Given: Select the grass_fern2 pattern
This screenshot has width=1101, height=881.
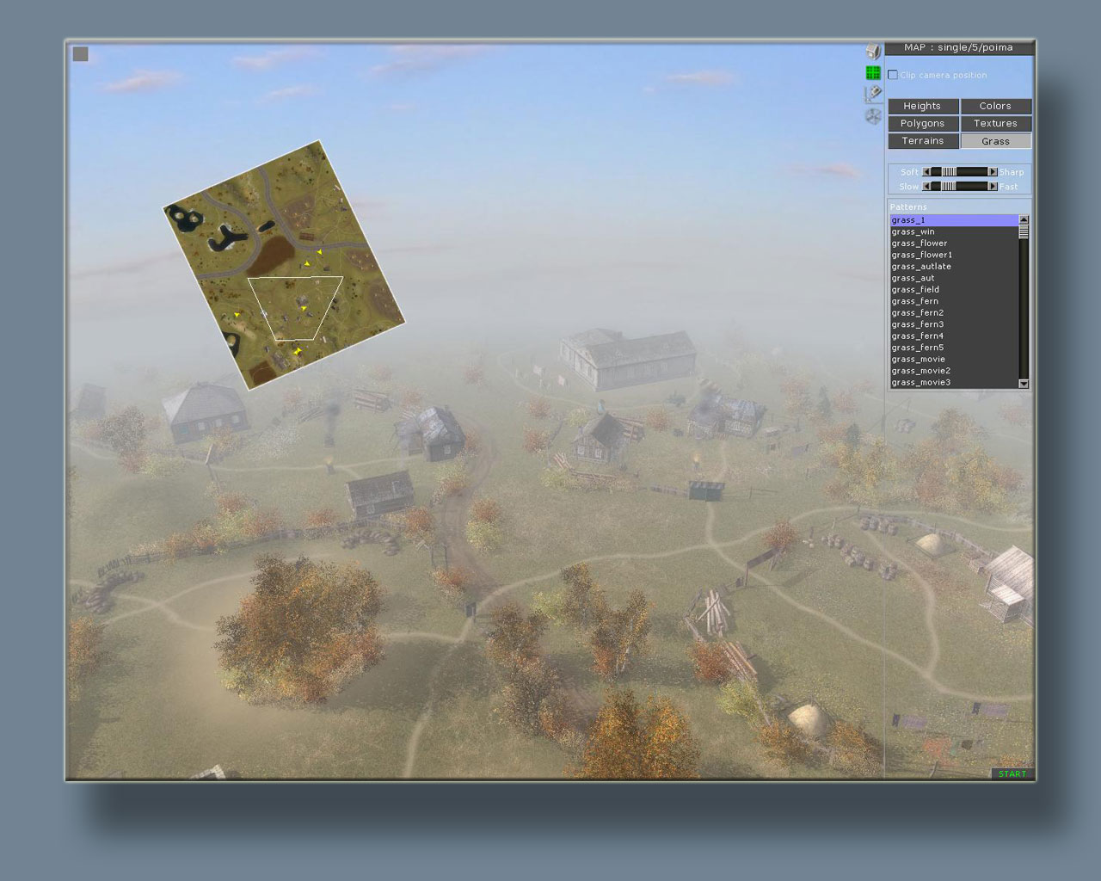Looking at the screenshot, I should click(x=954, y=313).
